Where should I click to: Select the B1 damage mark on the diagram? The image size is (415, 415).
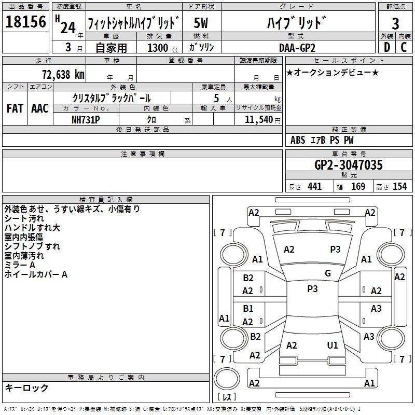click(248, 309)
